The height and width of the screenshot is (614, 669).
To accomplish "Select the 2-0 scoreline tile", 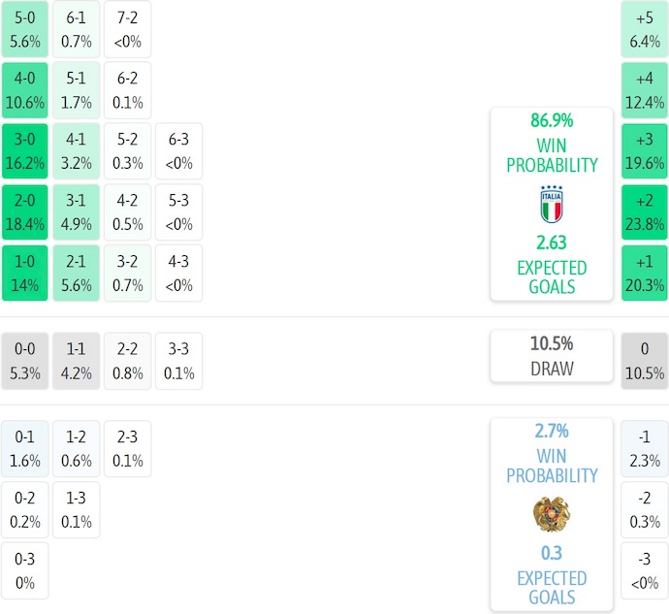I will tap(25, 212).
